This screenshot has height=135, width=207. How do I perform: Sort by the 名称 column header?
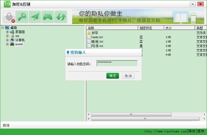pyautogui.click(x=112, y=28)
